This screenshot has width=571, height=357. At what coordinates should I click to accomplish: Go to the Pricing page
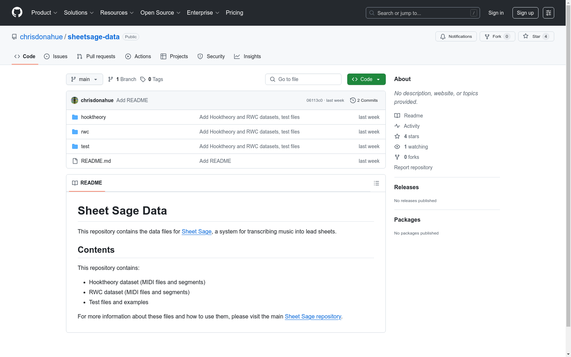click(234, 12)
